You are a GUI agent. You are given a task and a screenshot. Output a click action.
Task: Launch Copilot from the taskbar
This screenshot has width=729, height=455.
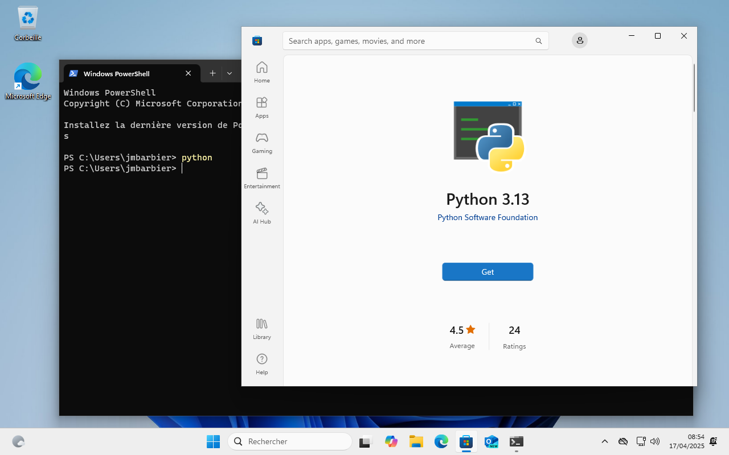pyautogui.click(x=391, y=441)
